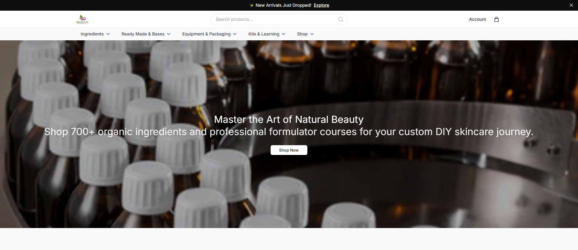Expand the Shop menu chevron
The width and height of the screenshot is (578, 250).
tap(312, 34)
